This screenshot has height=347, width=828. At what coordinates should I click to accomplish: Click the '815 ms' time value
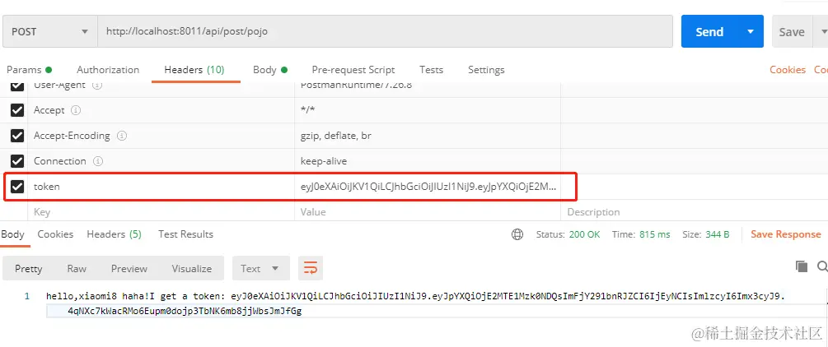click(x=654, y=234)
